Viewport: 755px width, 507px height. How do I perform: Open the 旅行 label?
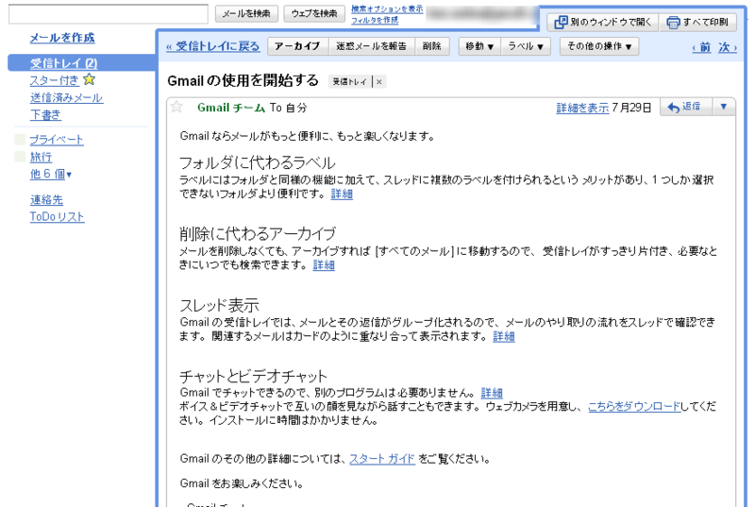[41, 157]
